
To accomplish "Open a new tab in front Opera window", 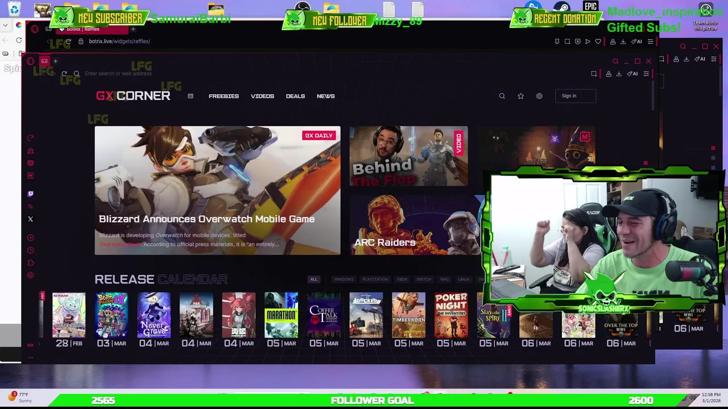I will click(55, 61).
